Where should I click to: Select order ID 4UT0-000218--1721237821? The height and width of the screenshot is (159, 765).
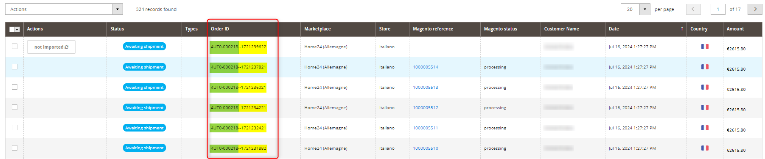(x=238, y=67)
